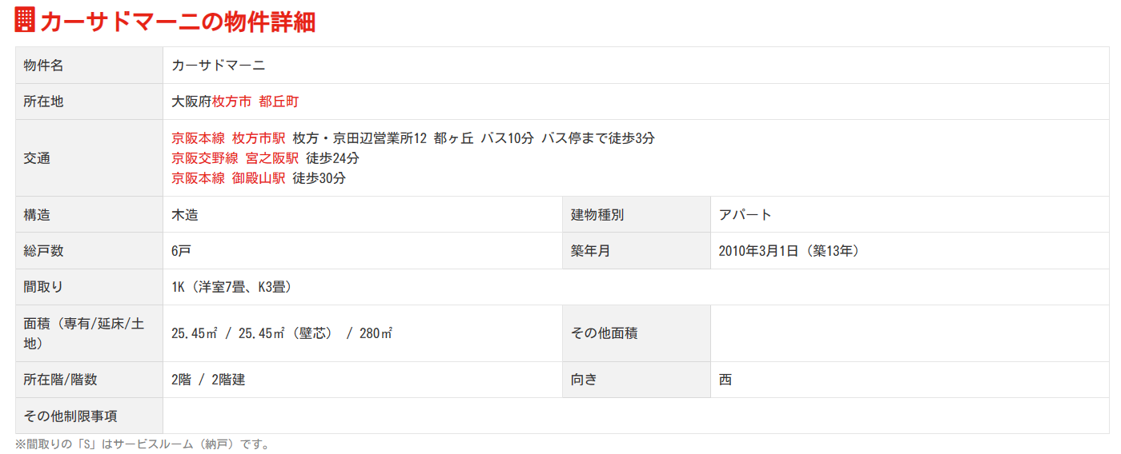
Task: Click 京阪本線 link next to 御殿山駅
Action: pyautogui.click(x=198, y=178)
